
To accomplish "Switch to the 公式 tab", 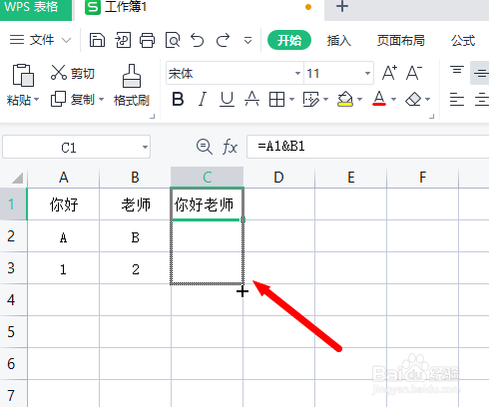I will pos(463,41).
